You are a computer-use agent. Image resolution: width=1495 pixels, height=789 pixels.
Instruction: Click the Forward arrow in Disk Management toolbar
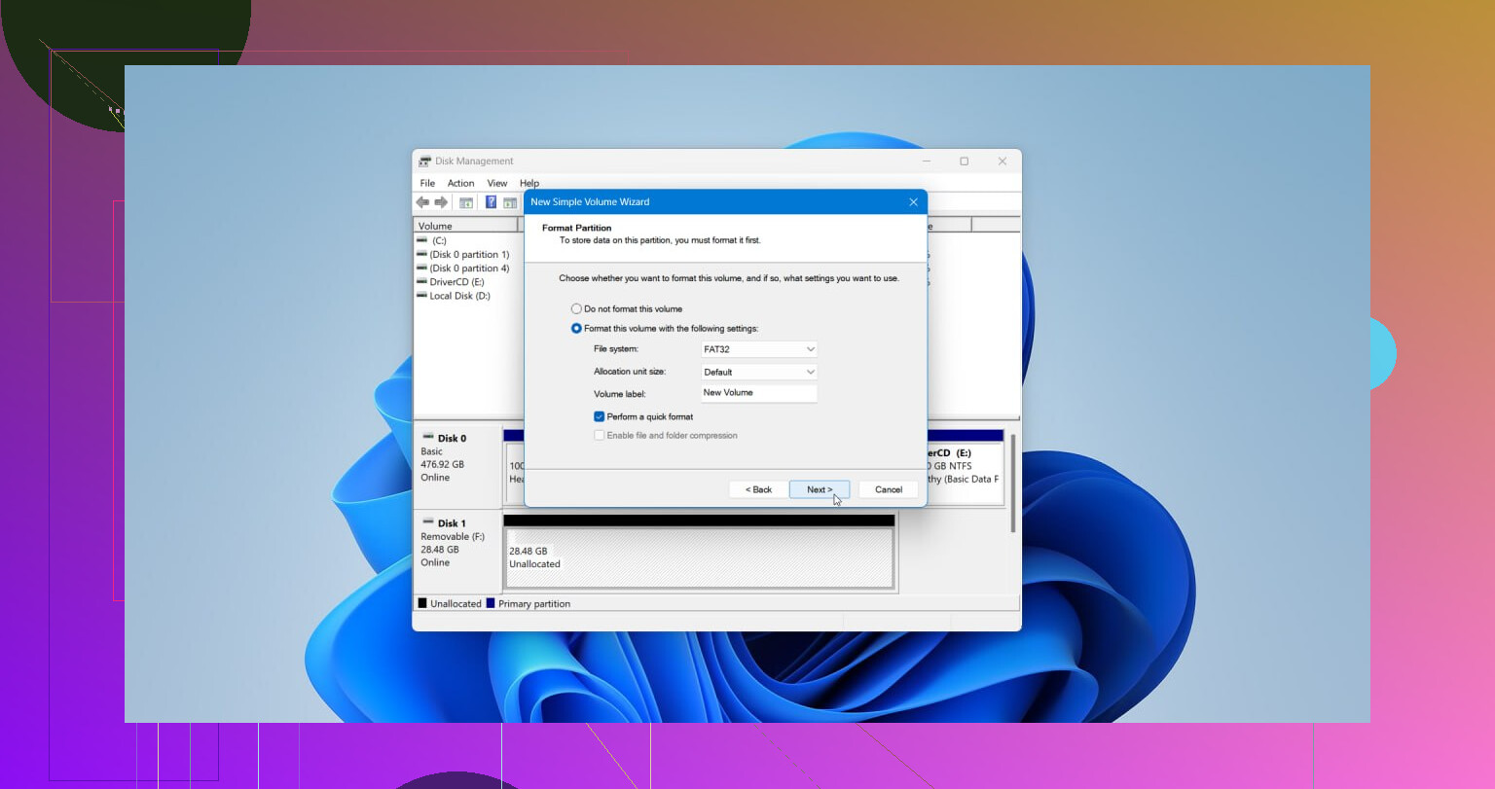coord(441,202)
